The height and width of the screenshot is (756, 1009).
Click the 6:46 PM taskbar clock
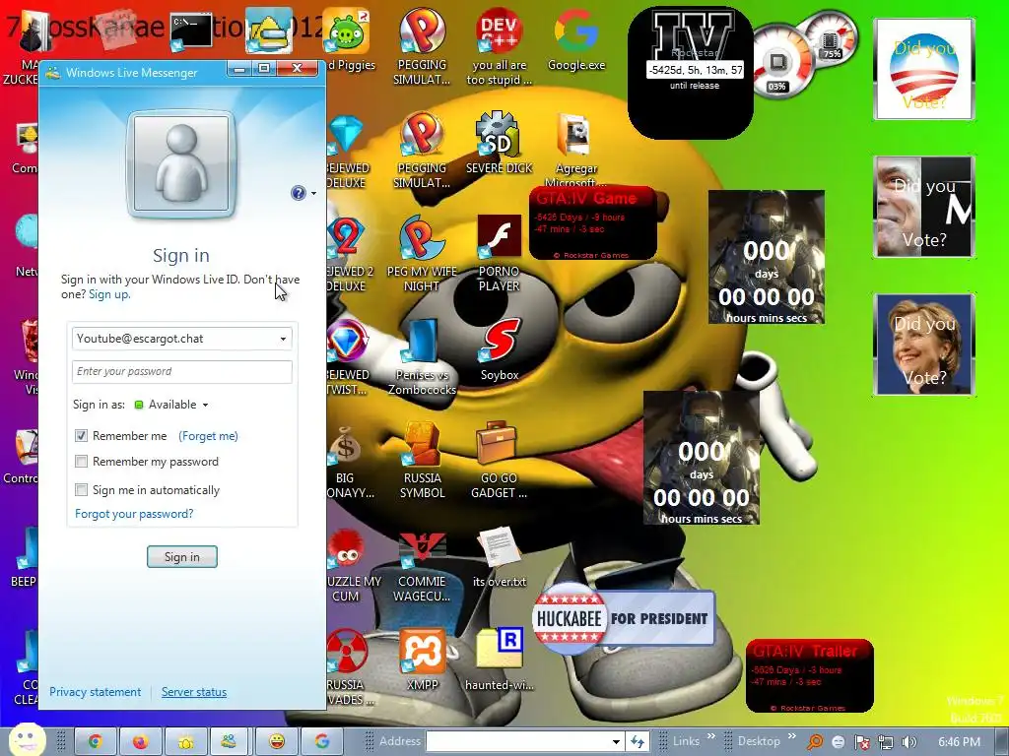960,742
